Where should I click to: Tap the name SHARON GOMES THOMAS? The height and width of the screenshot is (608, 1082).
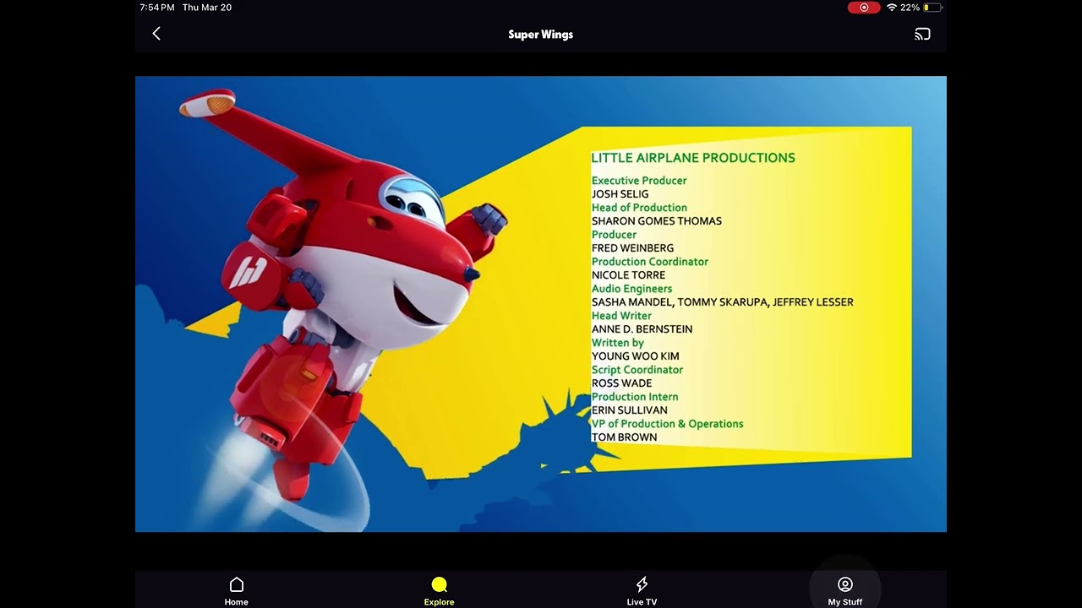[x=657, y=221]
